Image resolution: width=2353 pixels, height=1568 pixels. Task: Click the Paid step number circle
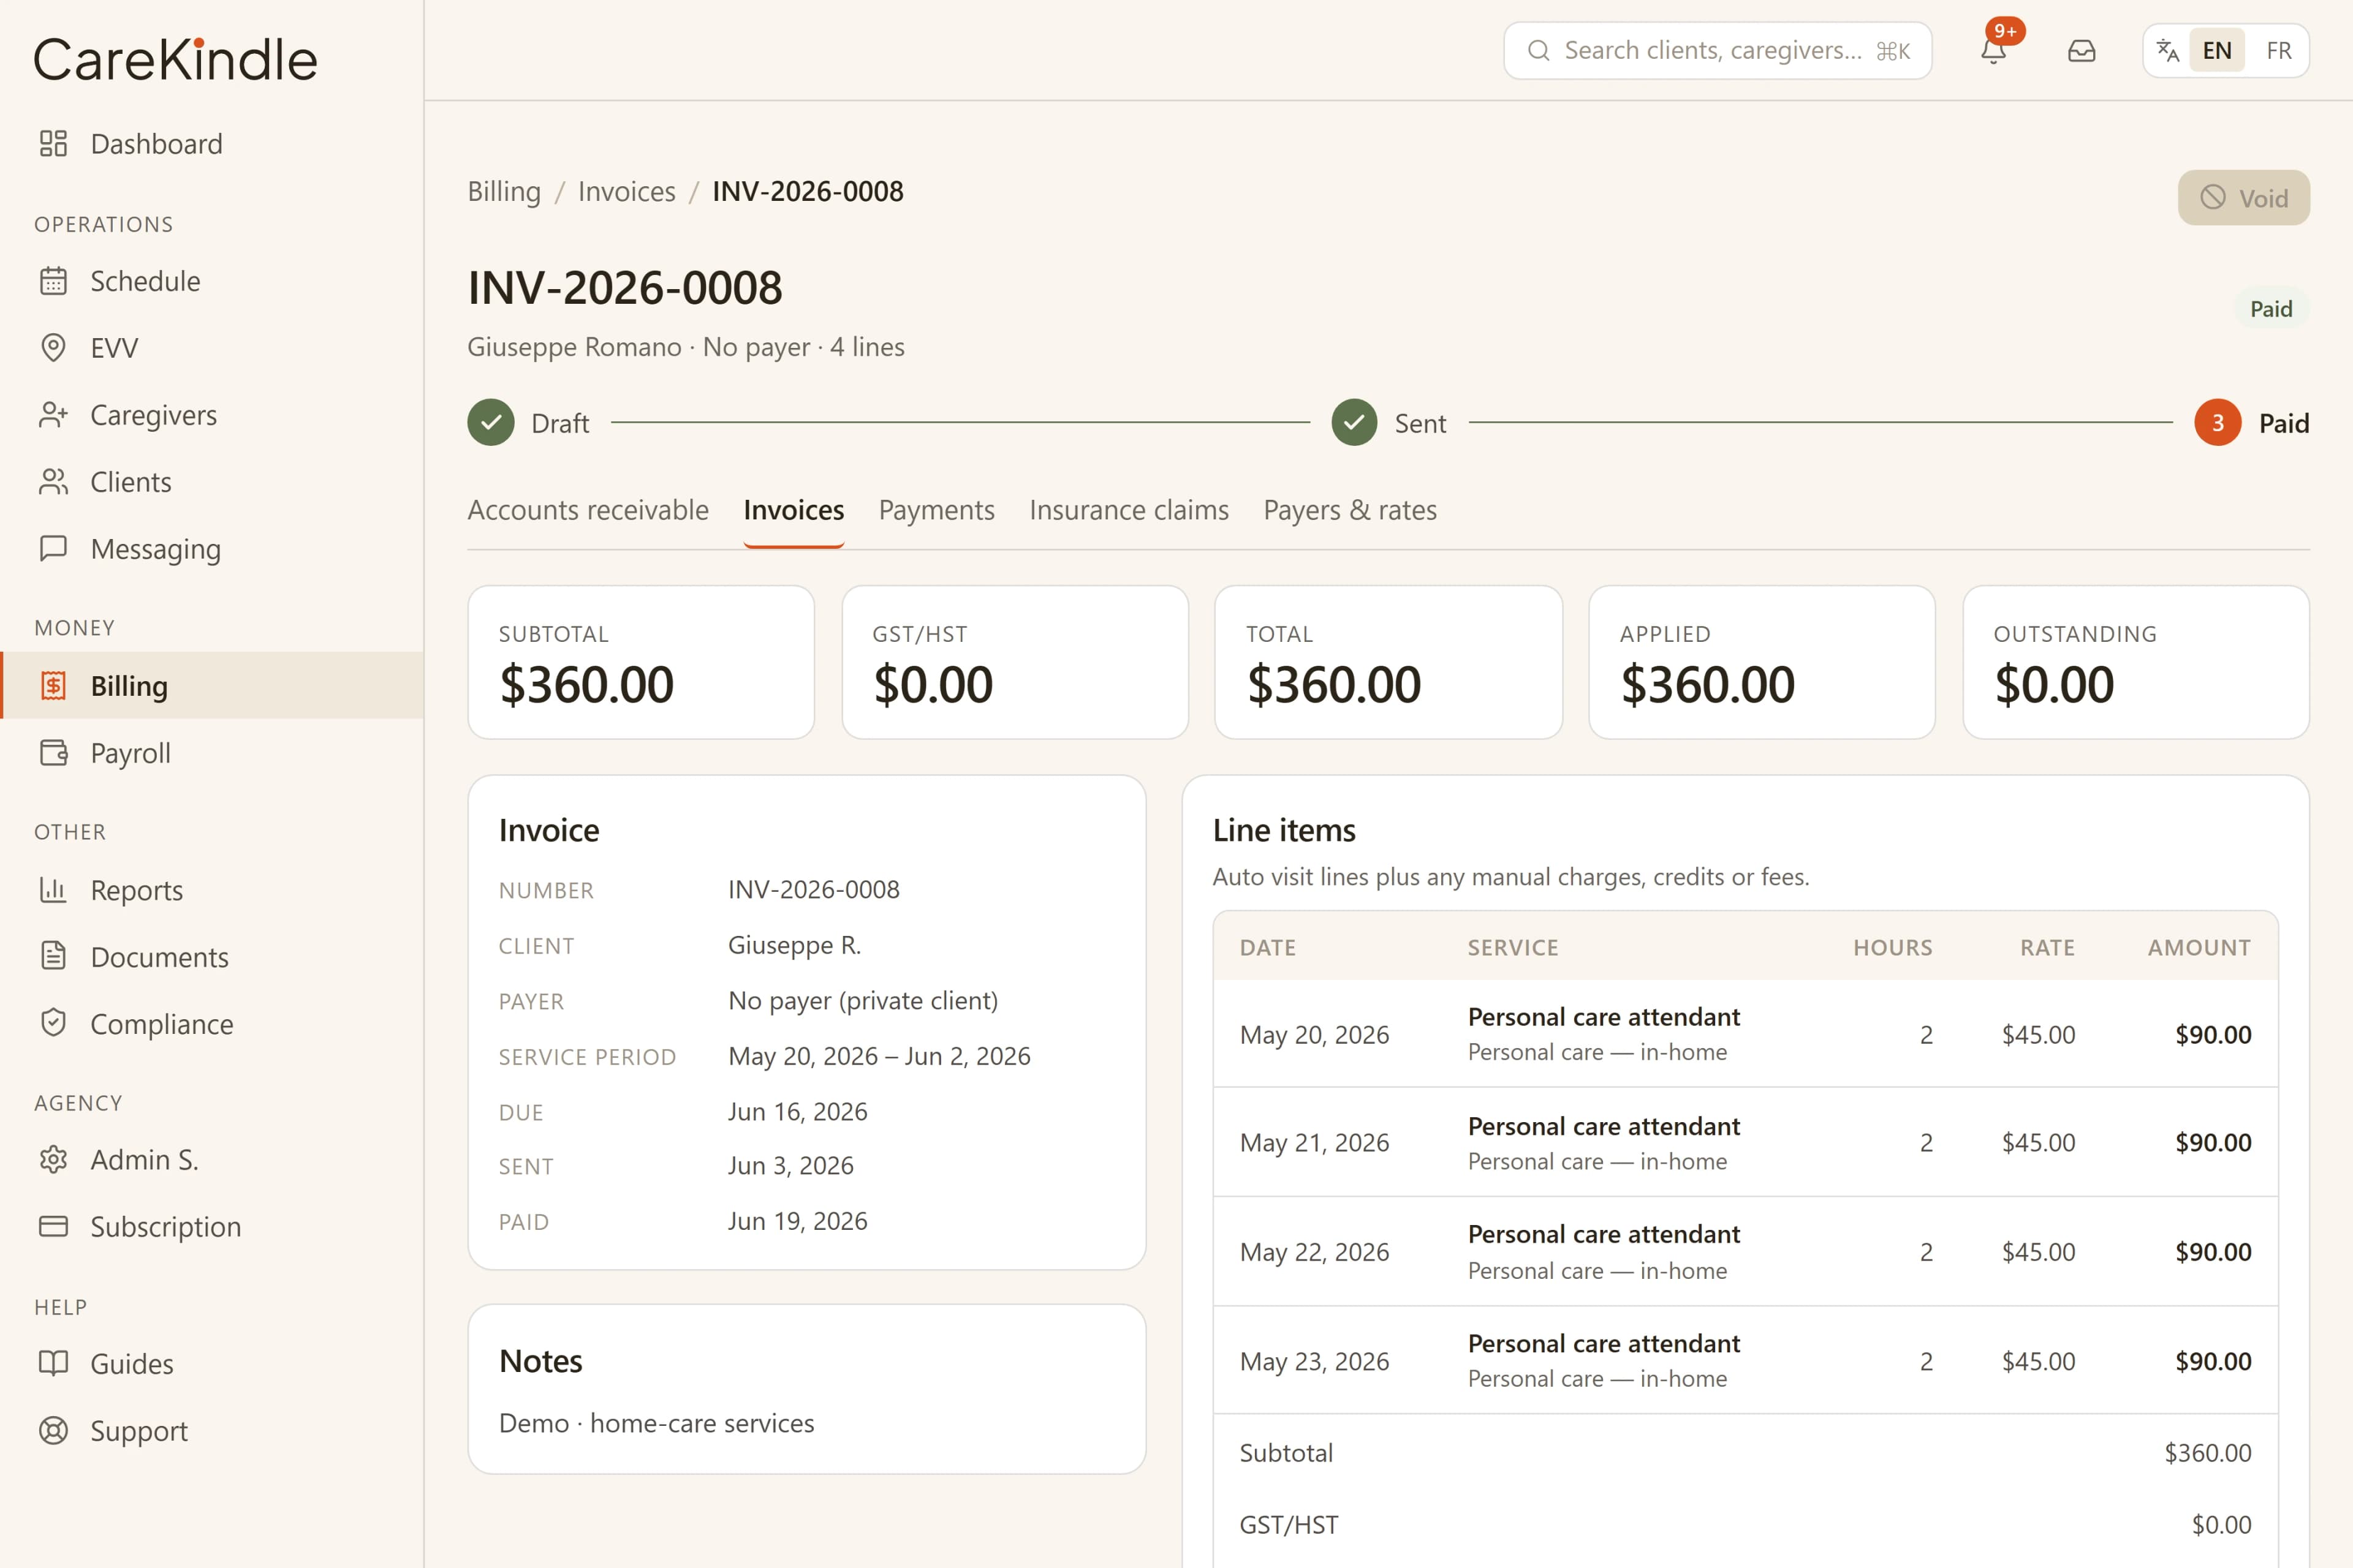[x=2218, y=423]
